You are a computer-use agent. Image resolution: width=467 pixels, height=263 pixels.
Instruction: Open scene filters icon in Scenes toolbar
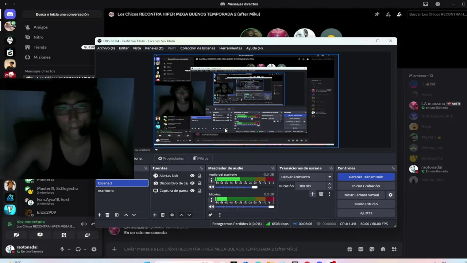point(117,215)
